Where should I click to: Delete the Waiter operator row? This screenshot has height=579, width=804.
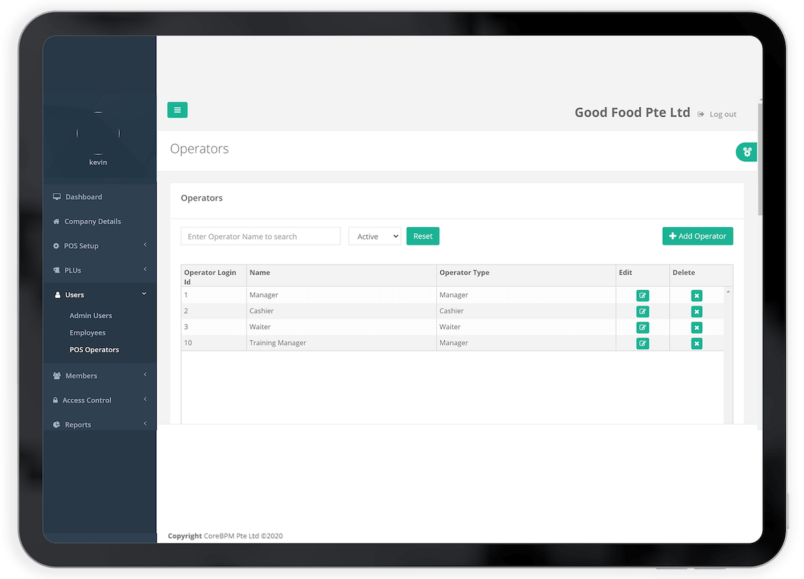[697, 328]
